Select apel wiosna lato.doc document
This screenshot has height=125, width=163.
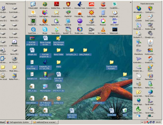72,113
